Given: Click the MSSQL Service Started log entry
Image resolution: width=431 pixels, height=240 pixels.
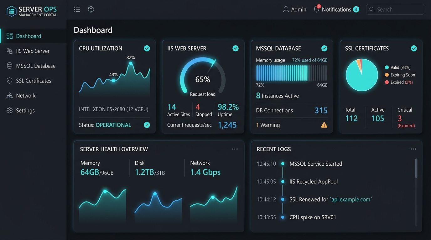Looking at the screenshot, I should point(316,164).
